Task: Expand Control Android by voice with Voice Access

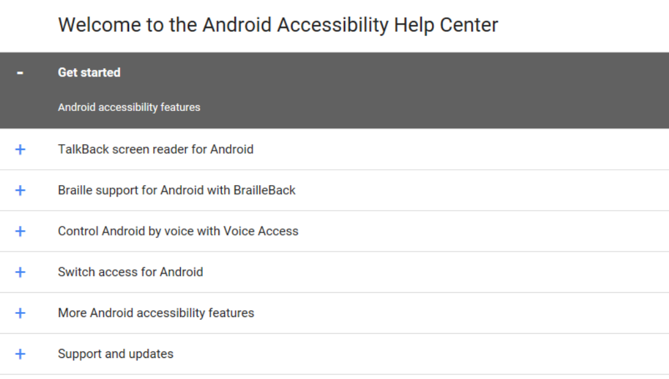Action: pos(178,231)
